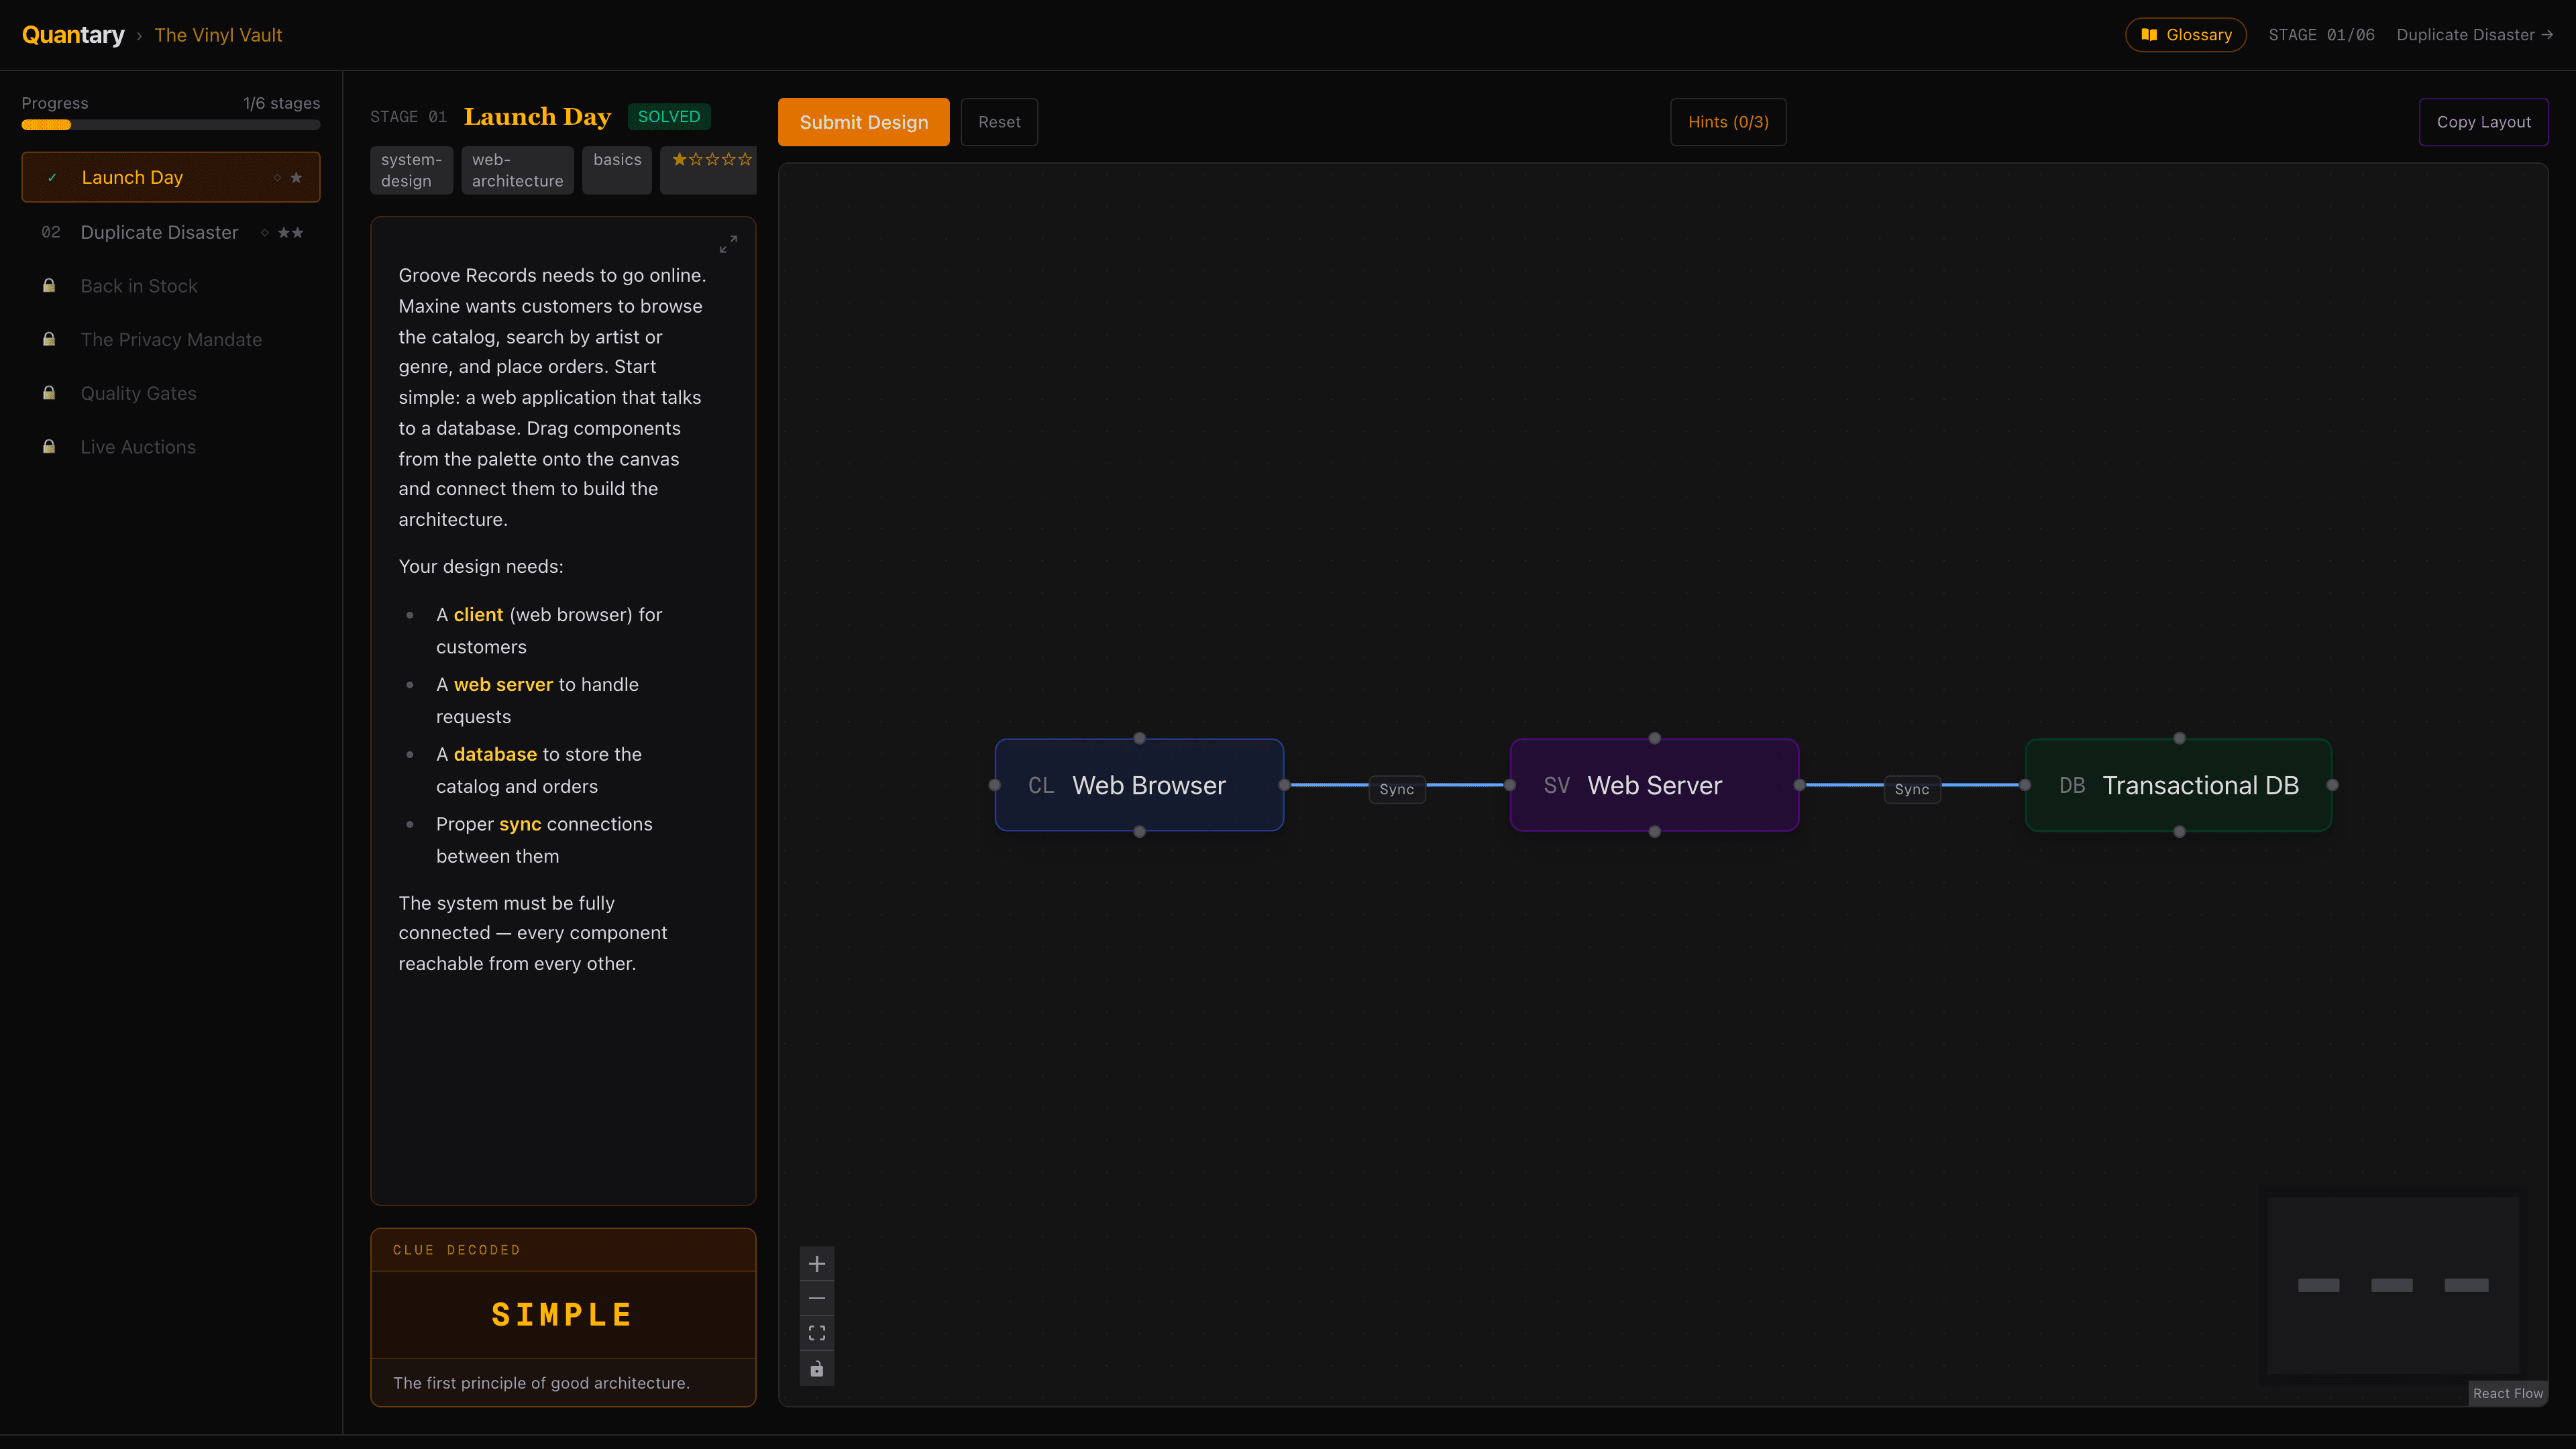The height and width of the screenshot is (1449, 2576).
Task: Click top handle of Web Browser node
Action: (x=1139, y=738)
